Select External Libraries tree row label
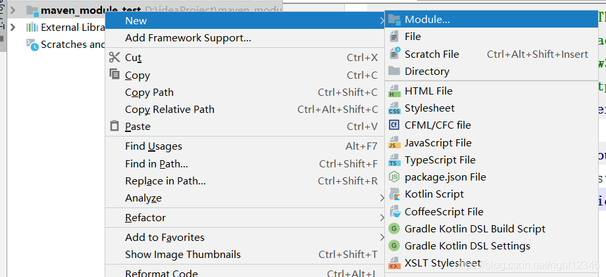The height and width of the screenshot is (277, 606). click(x=73, y=28)
